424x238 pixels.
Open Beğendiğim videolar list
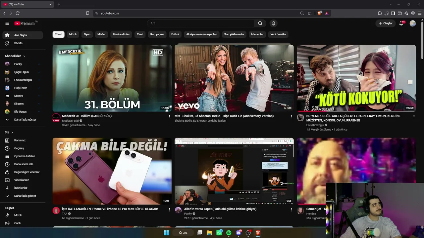(x=23, y=172)
